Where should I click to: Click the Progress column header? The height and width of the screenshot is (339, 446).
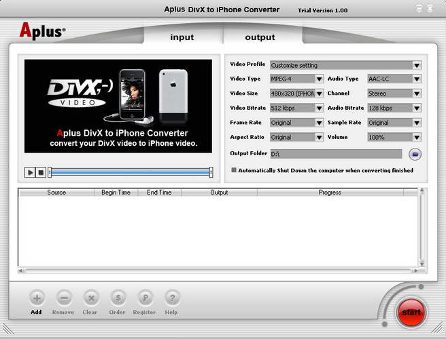click(x=330, y=193)
